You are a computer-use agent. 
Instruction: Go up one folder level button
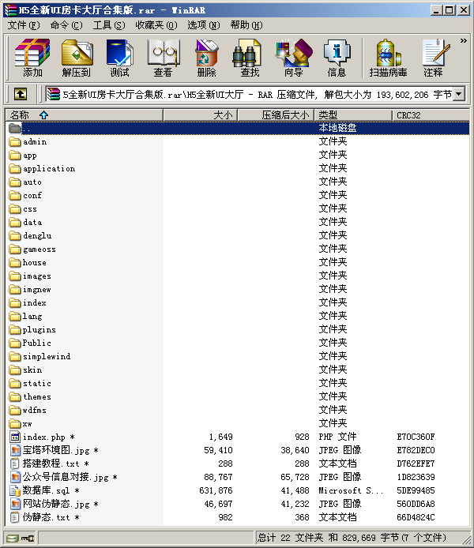tap(21, 94)
